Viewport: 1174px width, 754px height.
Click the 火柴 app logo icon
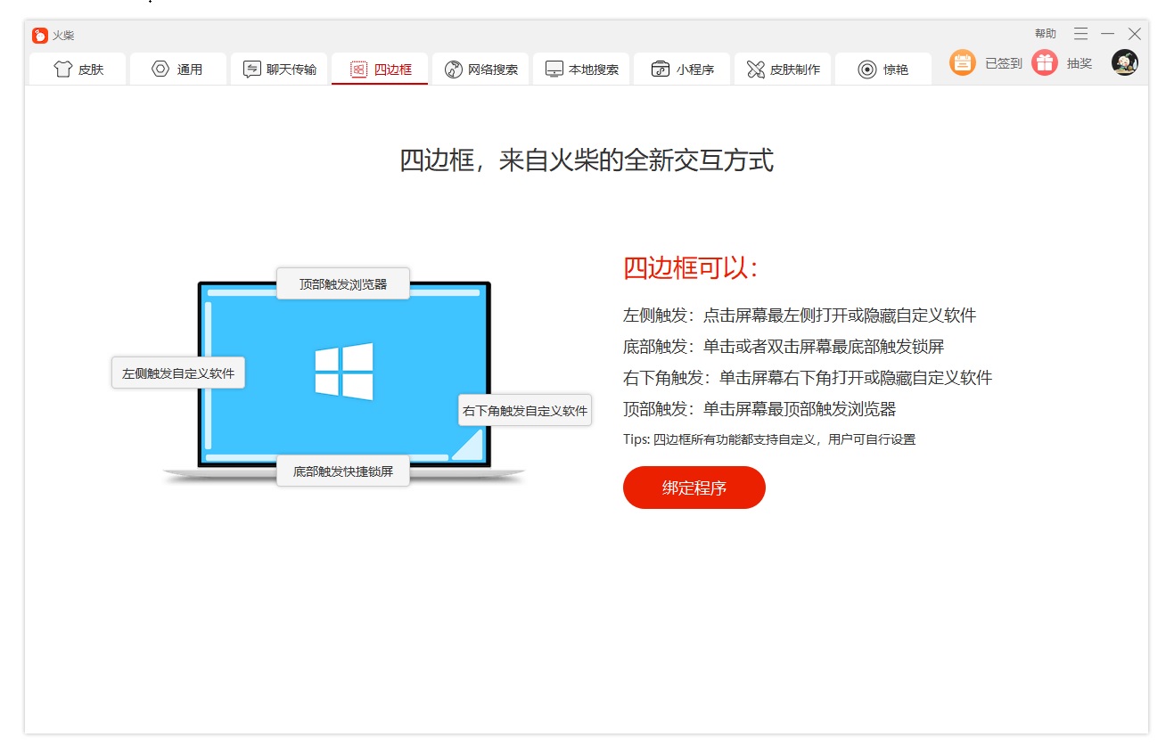click(38, 34)
